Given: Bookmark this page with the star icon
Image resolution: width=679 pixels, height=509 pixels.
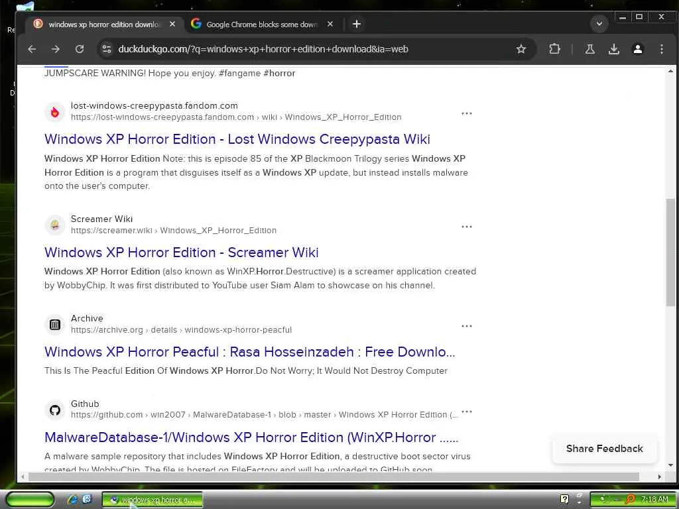Looking at the screenshot, I should coord(521,49).
